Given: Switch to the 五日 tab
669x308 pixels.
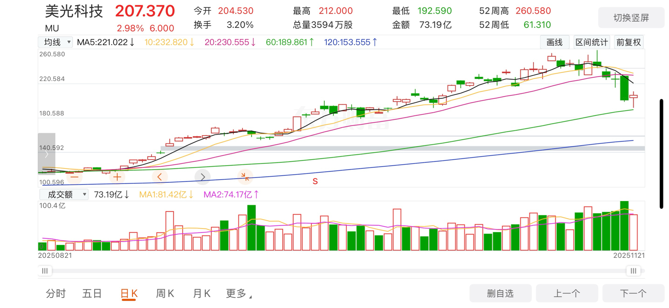Looking at the screenshot, I should 92,294.
